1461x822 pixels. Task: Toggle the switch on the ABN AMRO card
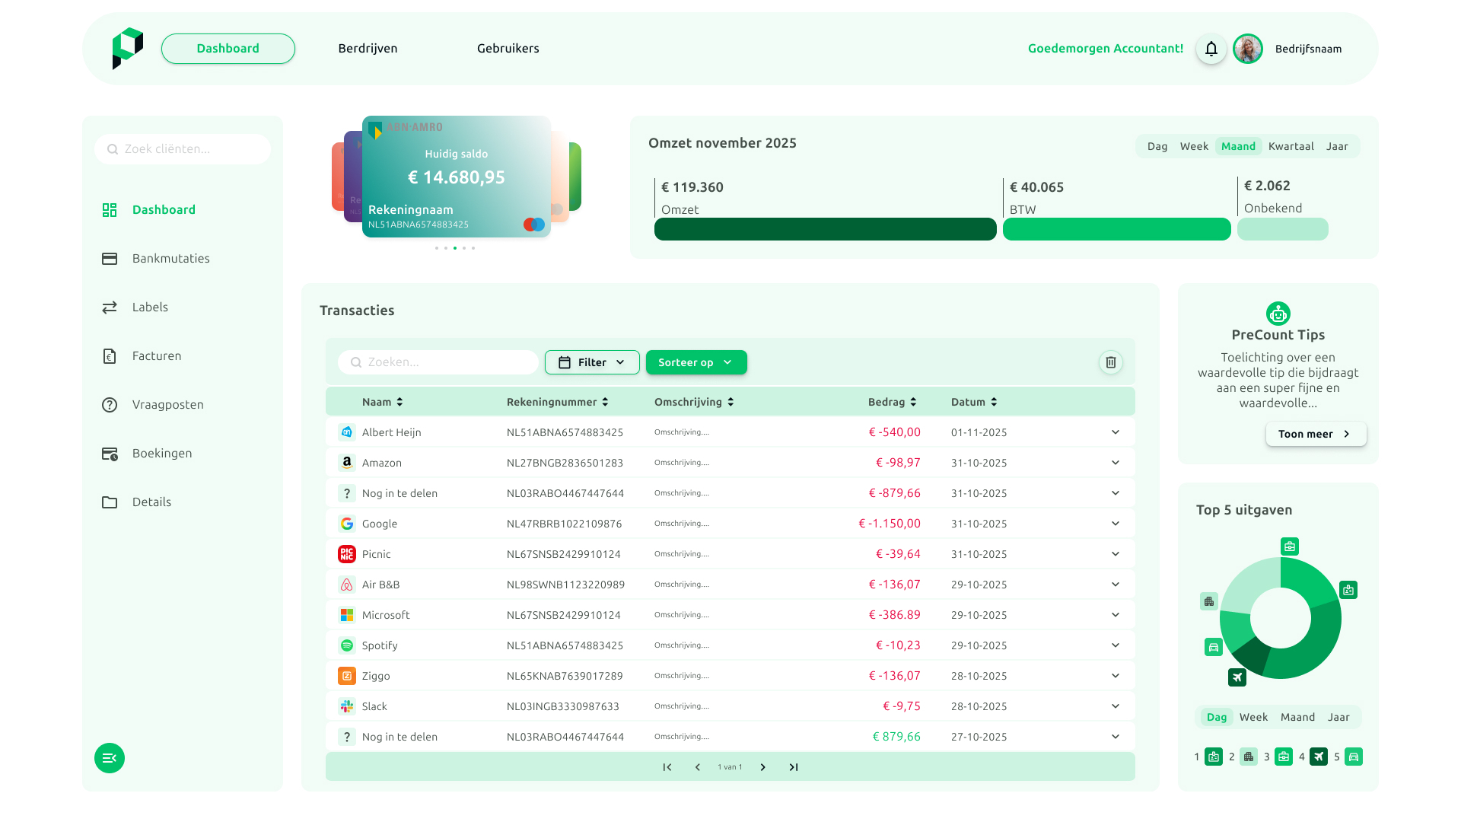533,224
